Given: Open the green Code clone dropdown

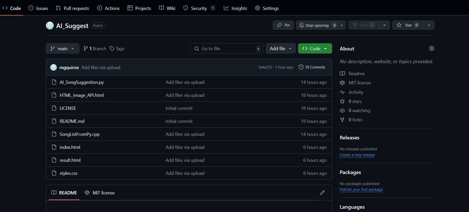Looking at the screenshot, I should [315, 48].
